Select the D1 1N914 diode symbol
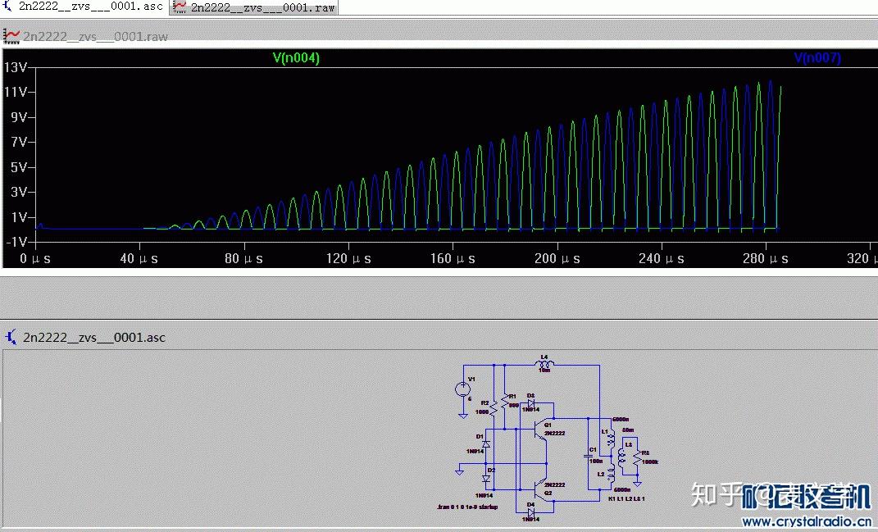This screenshot has height=532, width=878. pyautogui.click(x=486, y=444)
